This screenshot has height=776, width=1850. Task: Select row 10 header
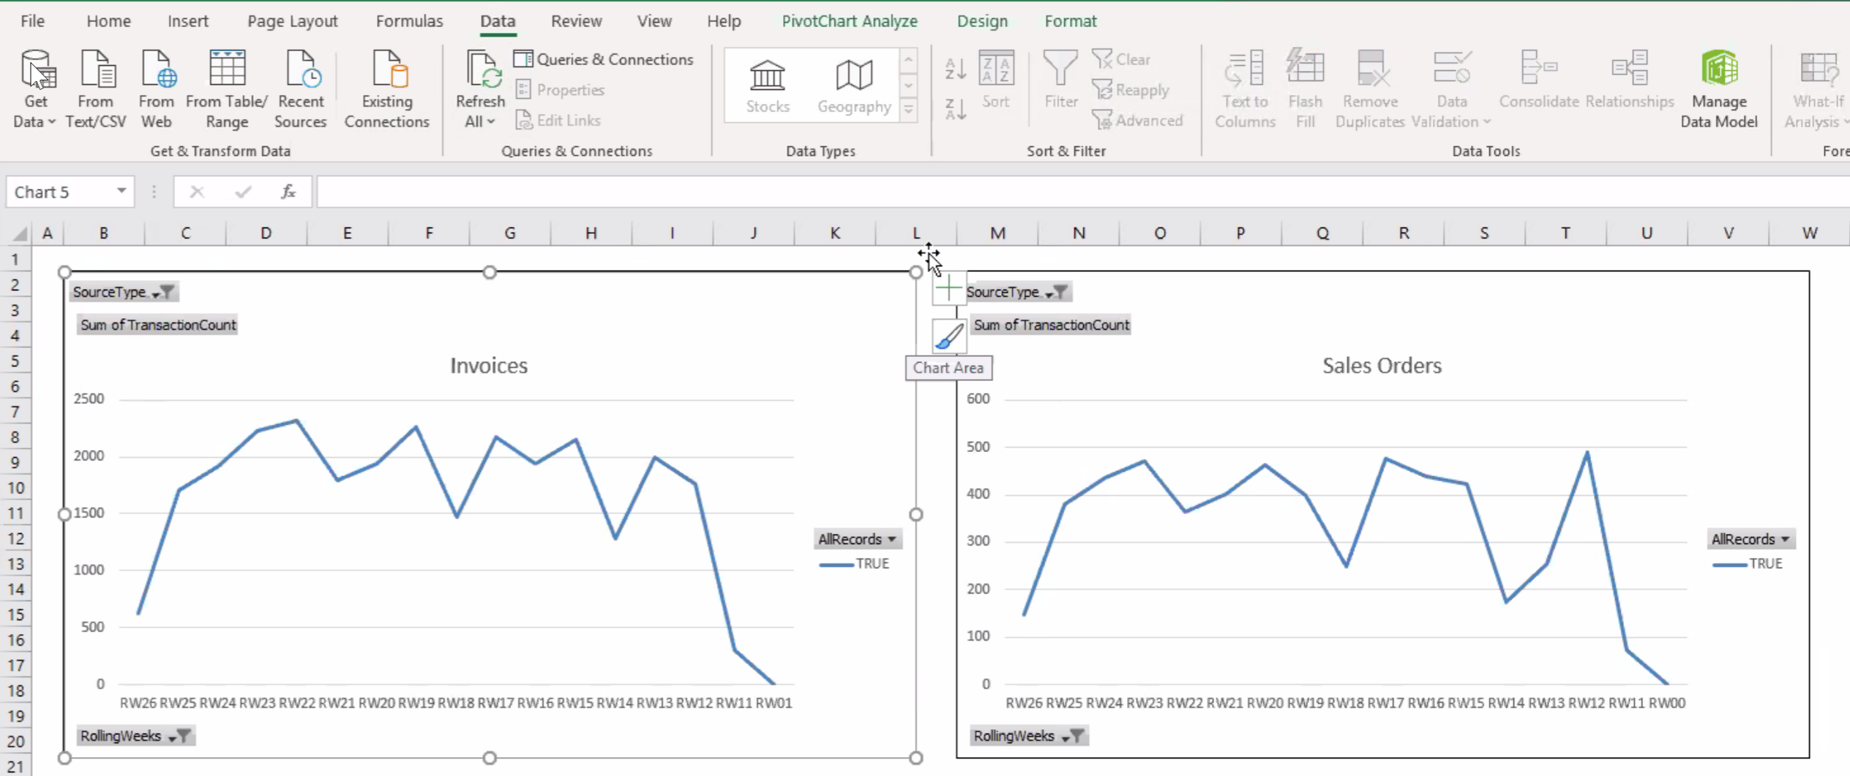(15, 488)
